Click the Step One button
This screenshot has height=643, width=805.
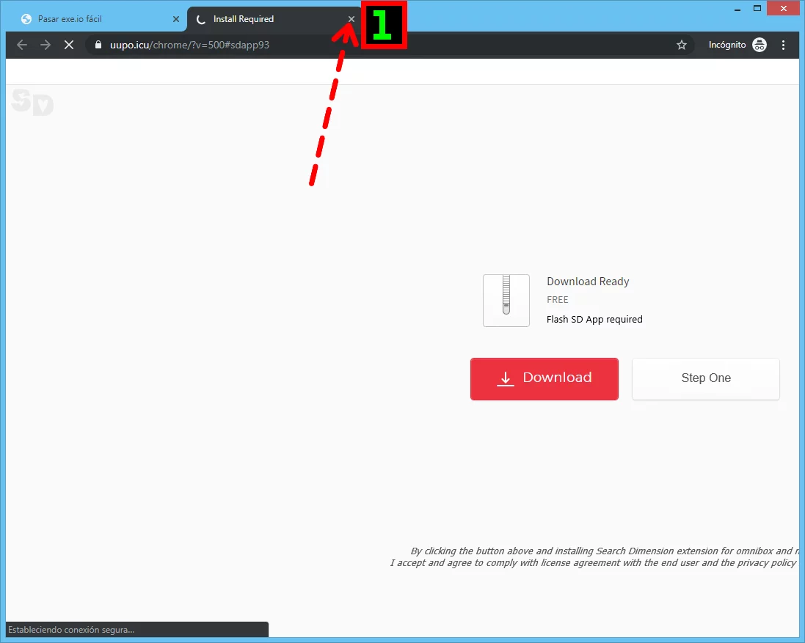[705, 378]
